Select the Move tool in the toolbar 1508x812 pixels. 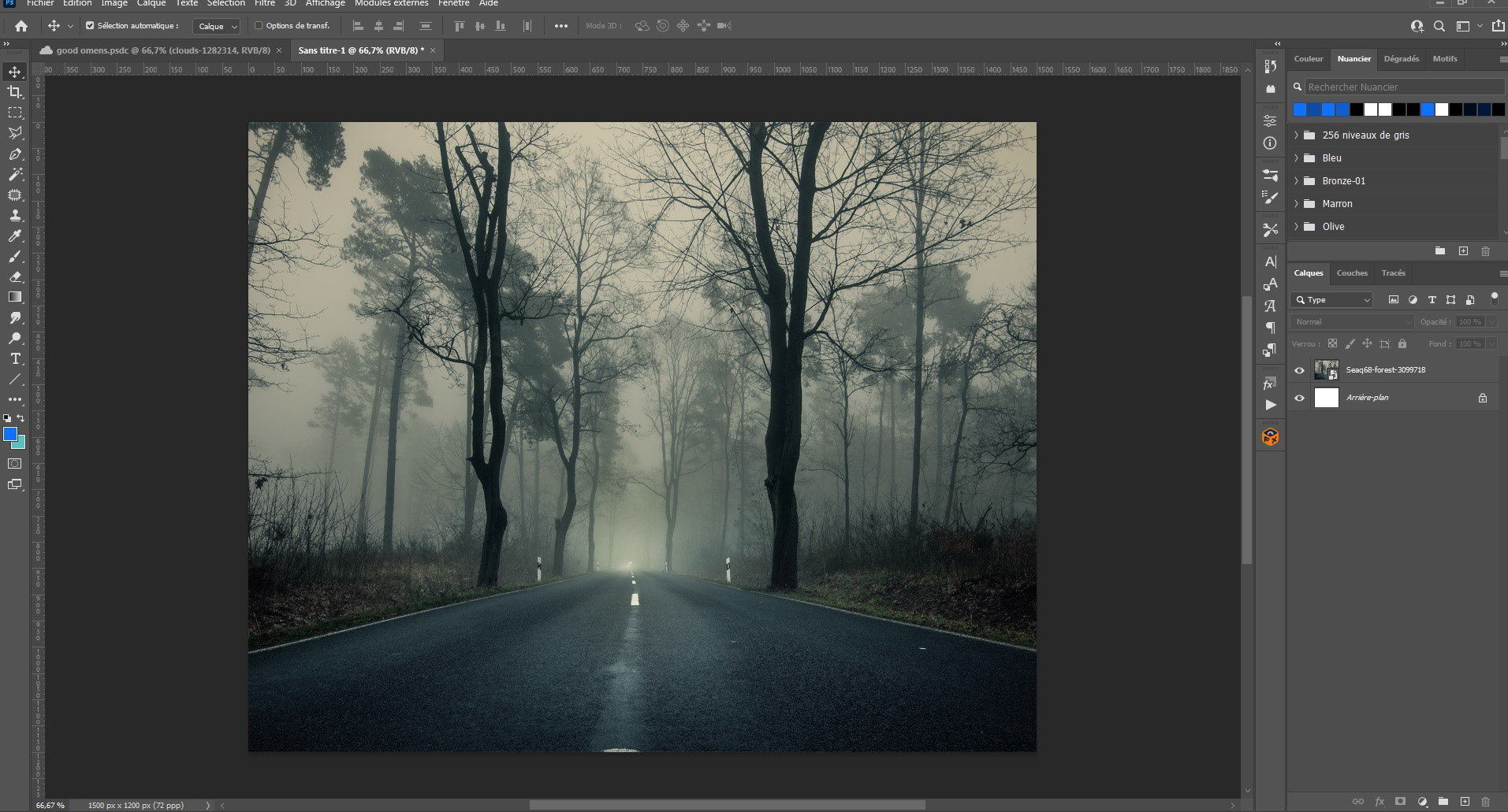click(x=15, y=72)
